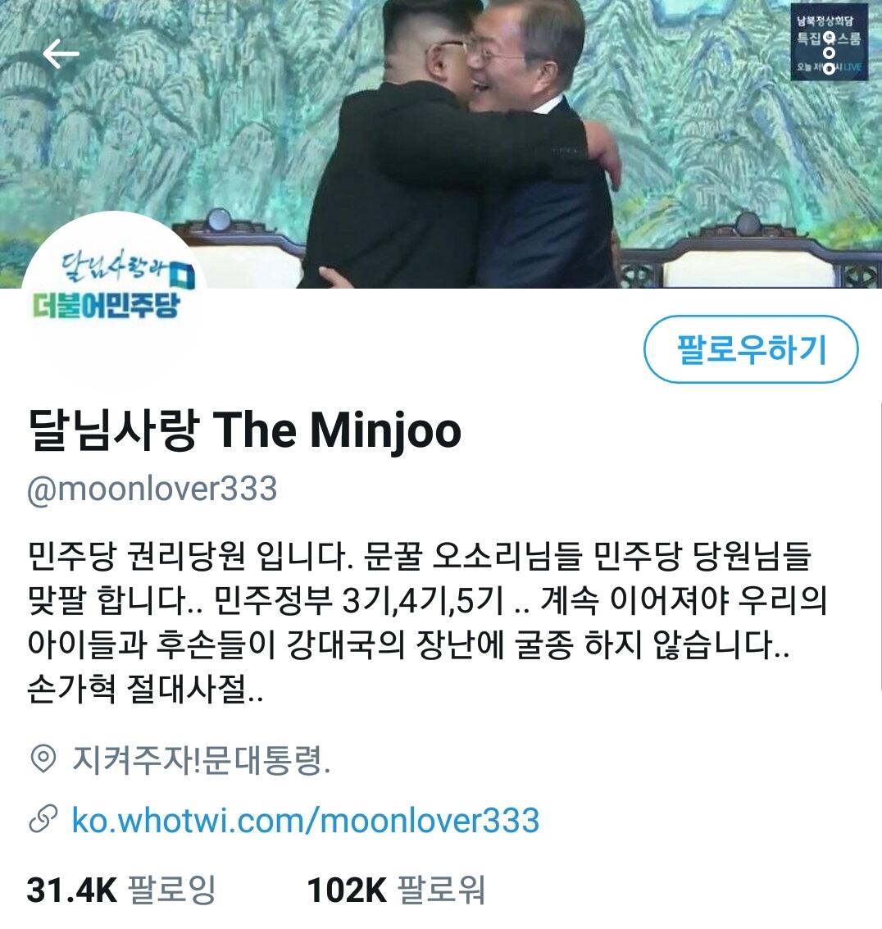Tap the 팔로잉 label
This screenshot has width=882, height=929.
(172, 890)
